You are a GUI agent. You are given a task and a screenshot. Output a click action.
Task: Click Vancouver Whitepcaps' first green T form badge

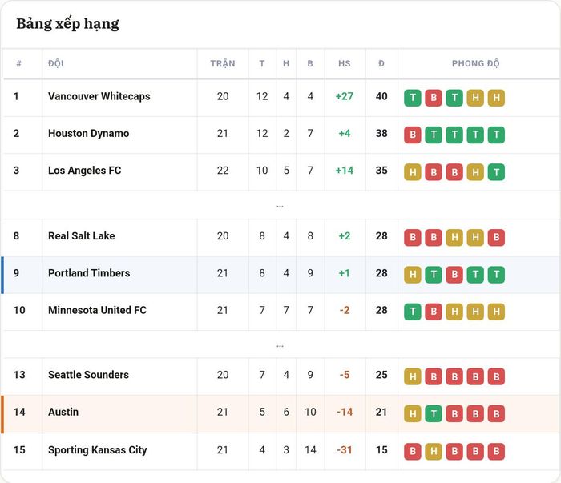tap(413, 98)
